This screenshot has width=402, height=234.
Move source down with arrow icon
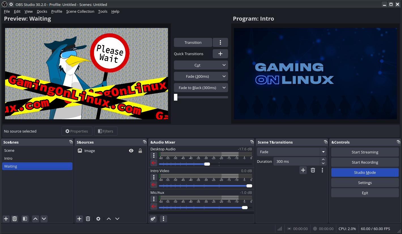(x=117, y=219)
